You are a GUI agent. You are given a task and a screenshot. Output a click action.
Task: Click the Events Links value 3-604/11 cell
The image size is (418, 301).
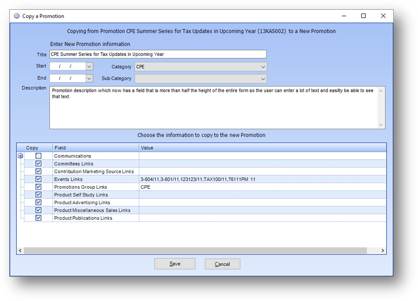(198, 179)
